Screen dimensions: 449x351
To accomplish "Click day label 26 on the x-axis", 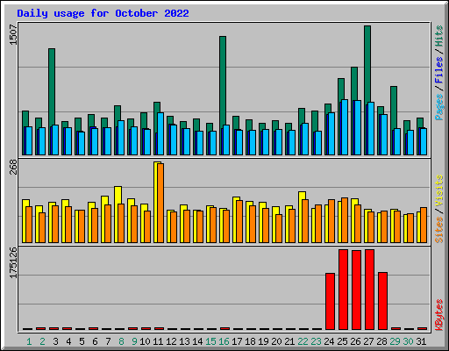I will (355, 341).
